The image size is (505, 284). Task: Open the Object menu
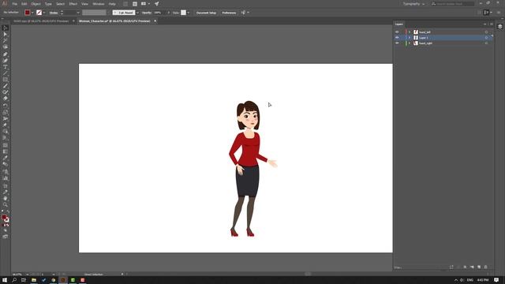tap(36, 4)
